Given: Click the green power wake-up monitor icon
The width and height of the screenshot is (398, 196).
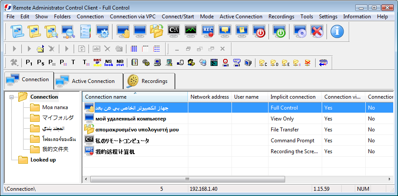Looking at the screenshot, I should (279, 31).
